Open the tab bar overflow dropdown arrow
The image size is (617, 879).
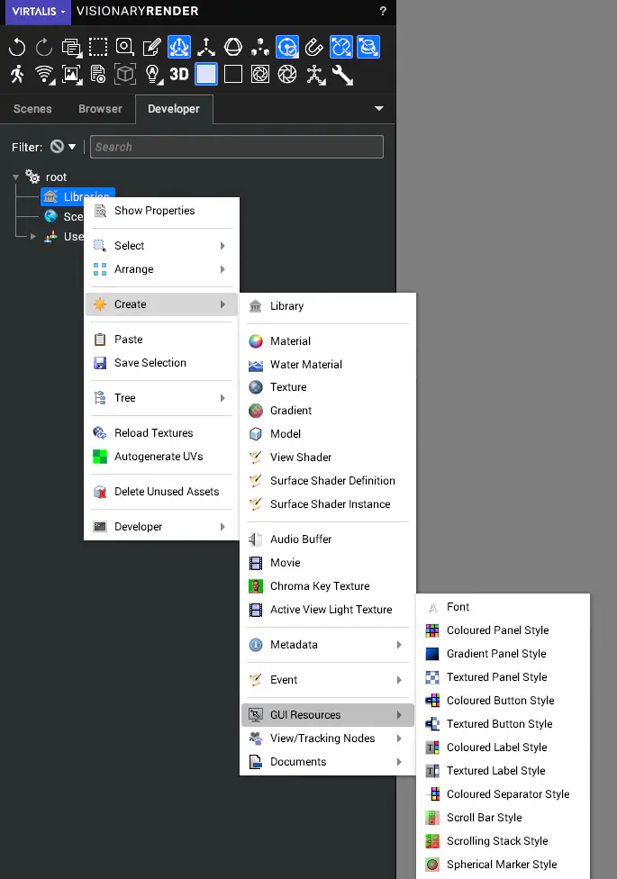(x=379, y=109)
